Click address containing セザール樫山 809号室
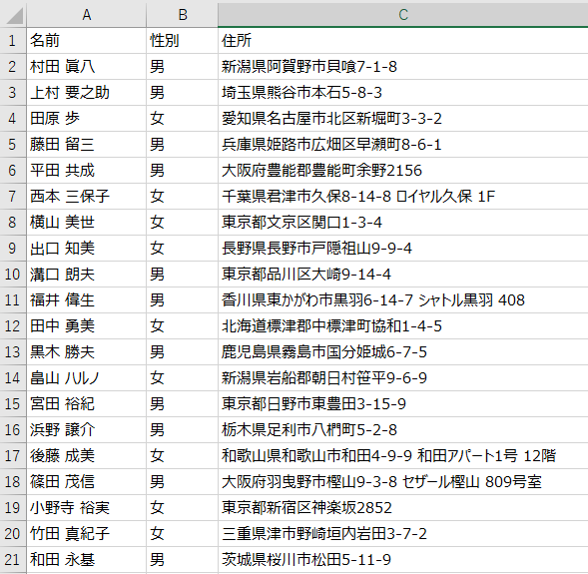Viewport: 588px width, 574px height. 403,482
